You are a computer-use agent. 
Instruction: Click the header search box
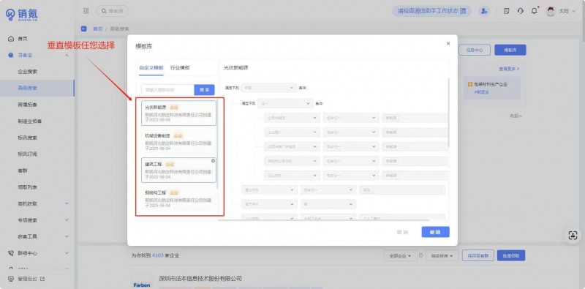click(113, 11)
